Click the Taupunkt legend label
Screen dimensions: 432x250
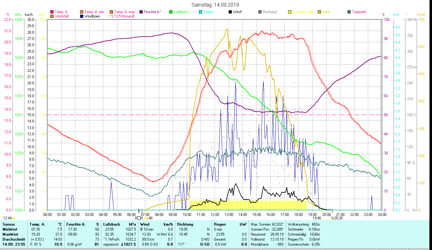coord(359,12)
